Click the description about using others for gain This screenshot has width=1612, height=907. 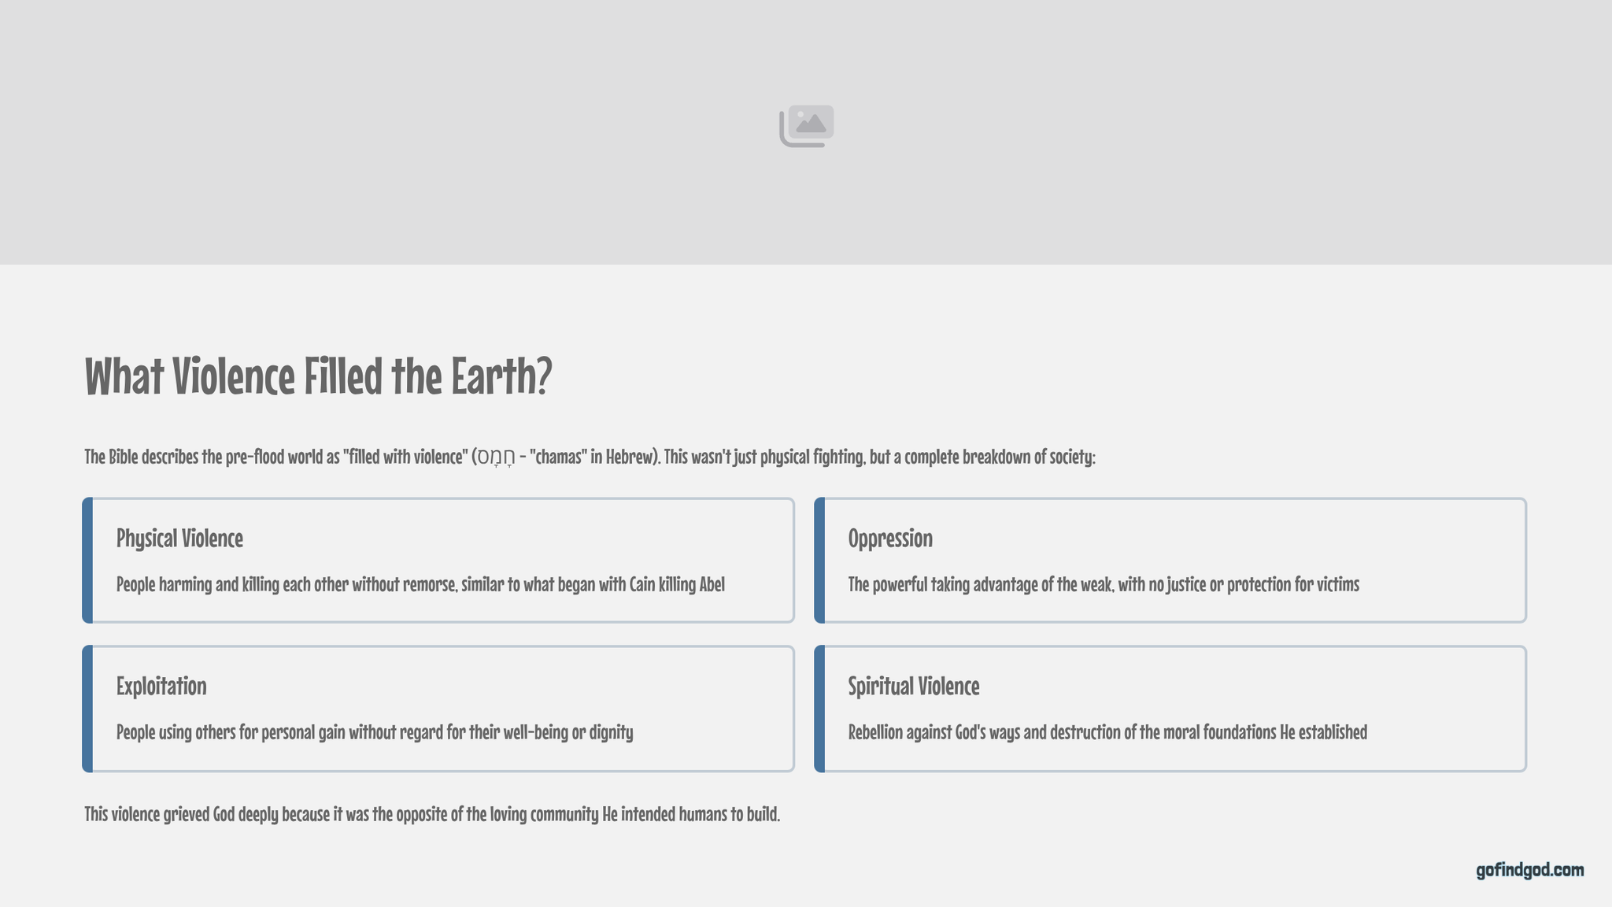pyautogui.click(x=375, y=732)
